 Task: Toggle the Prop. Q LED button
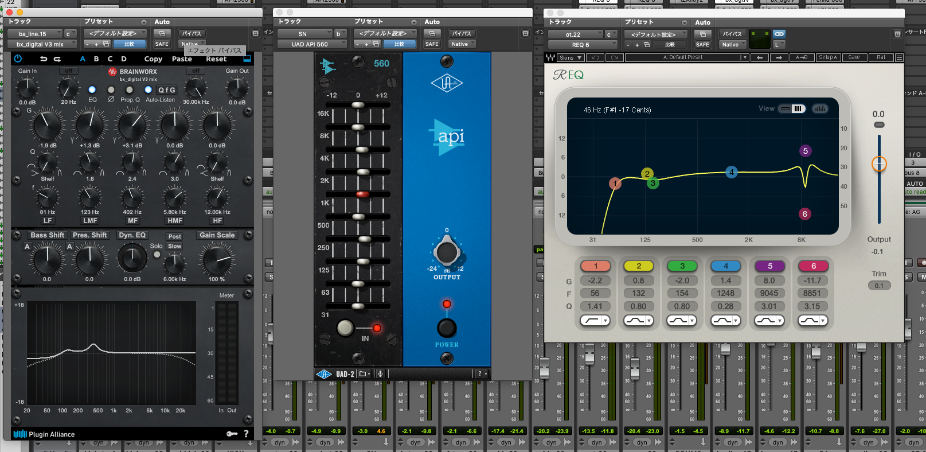(130, 89)
